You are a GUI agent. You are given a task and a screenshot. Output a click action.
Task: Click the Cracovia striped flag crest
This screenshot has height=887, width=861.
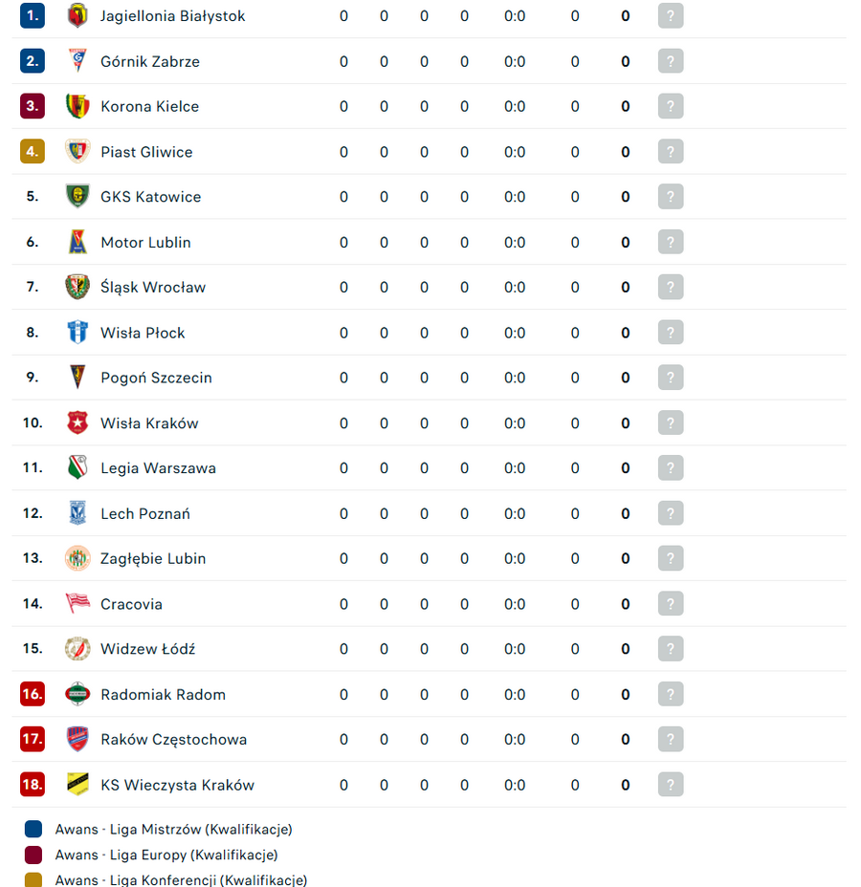[x=77, y=603]
